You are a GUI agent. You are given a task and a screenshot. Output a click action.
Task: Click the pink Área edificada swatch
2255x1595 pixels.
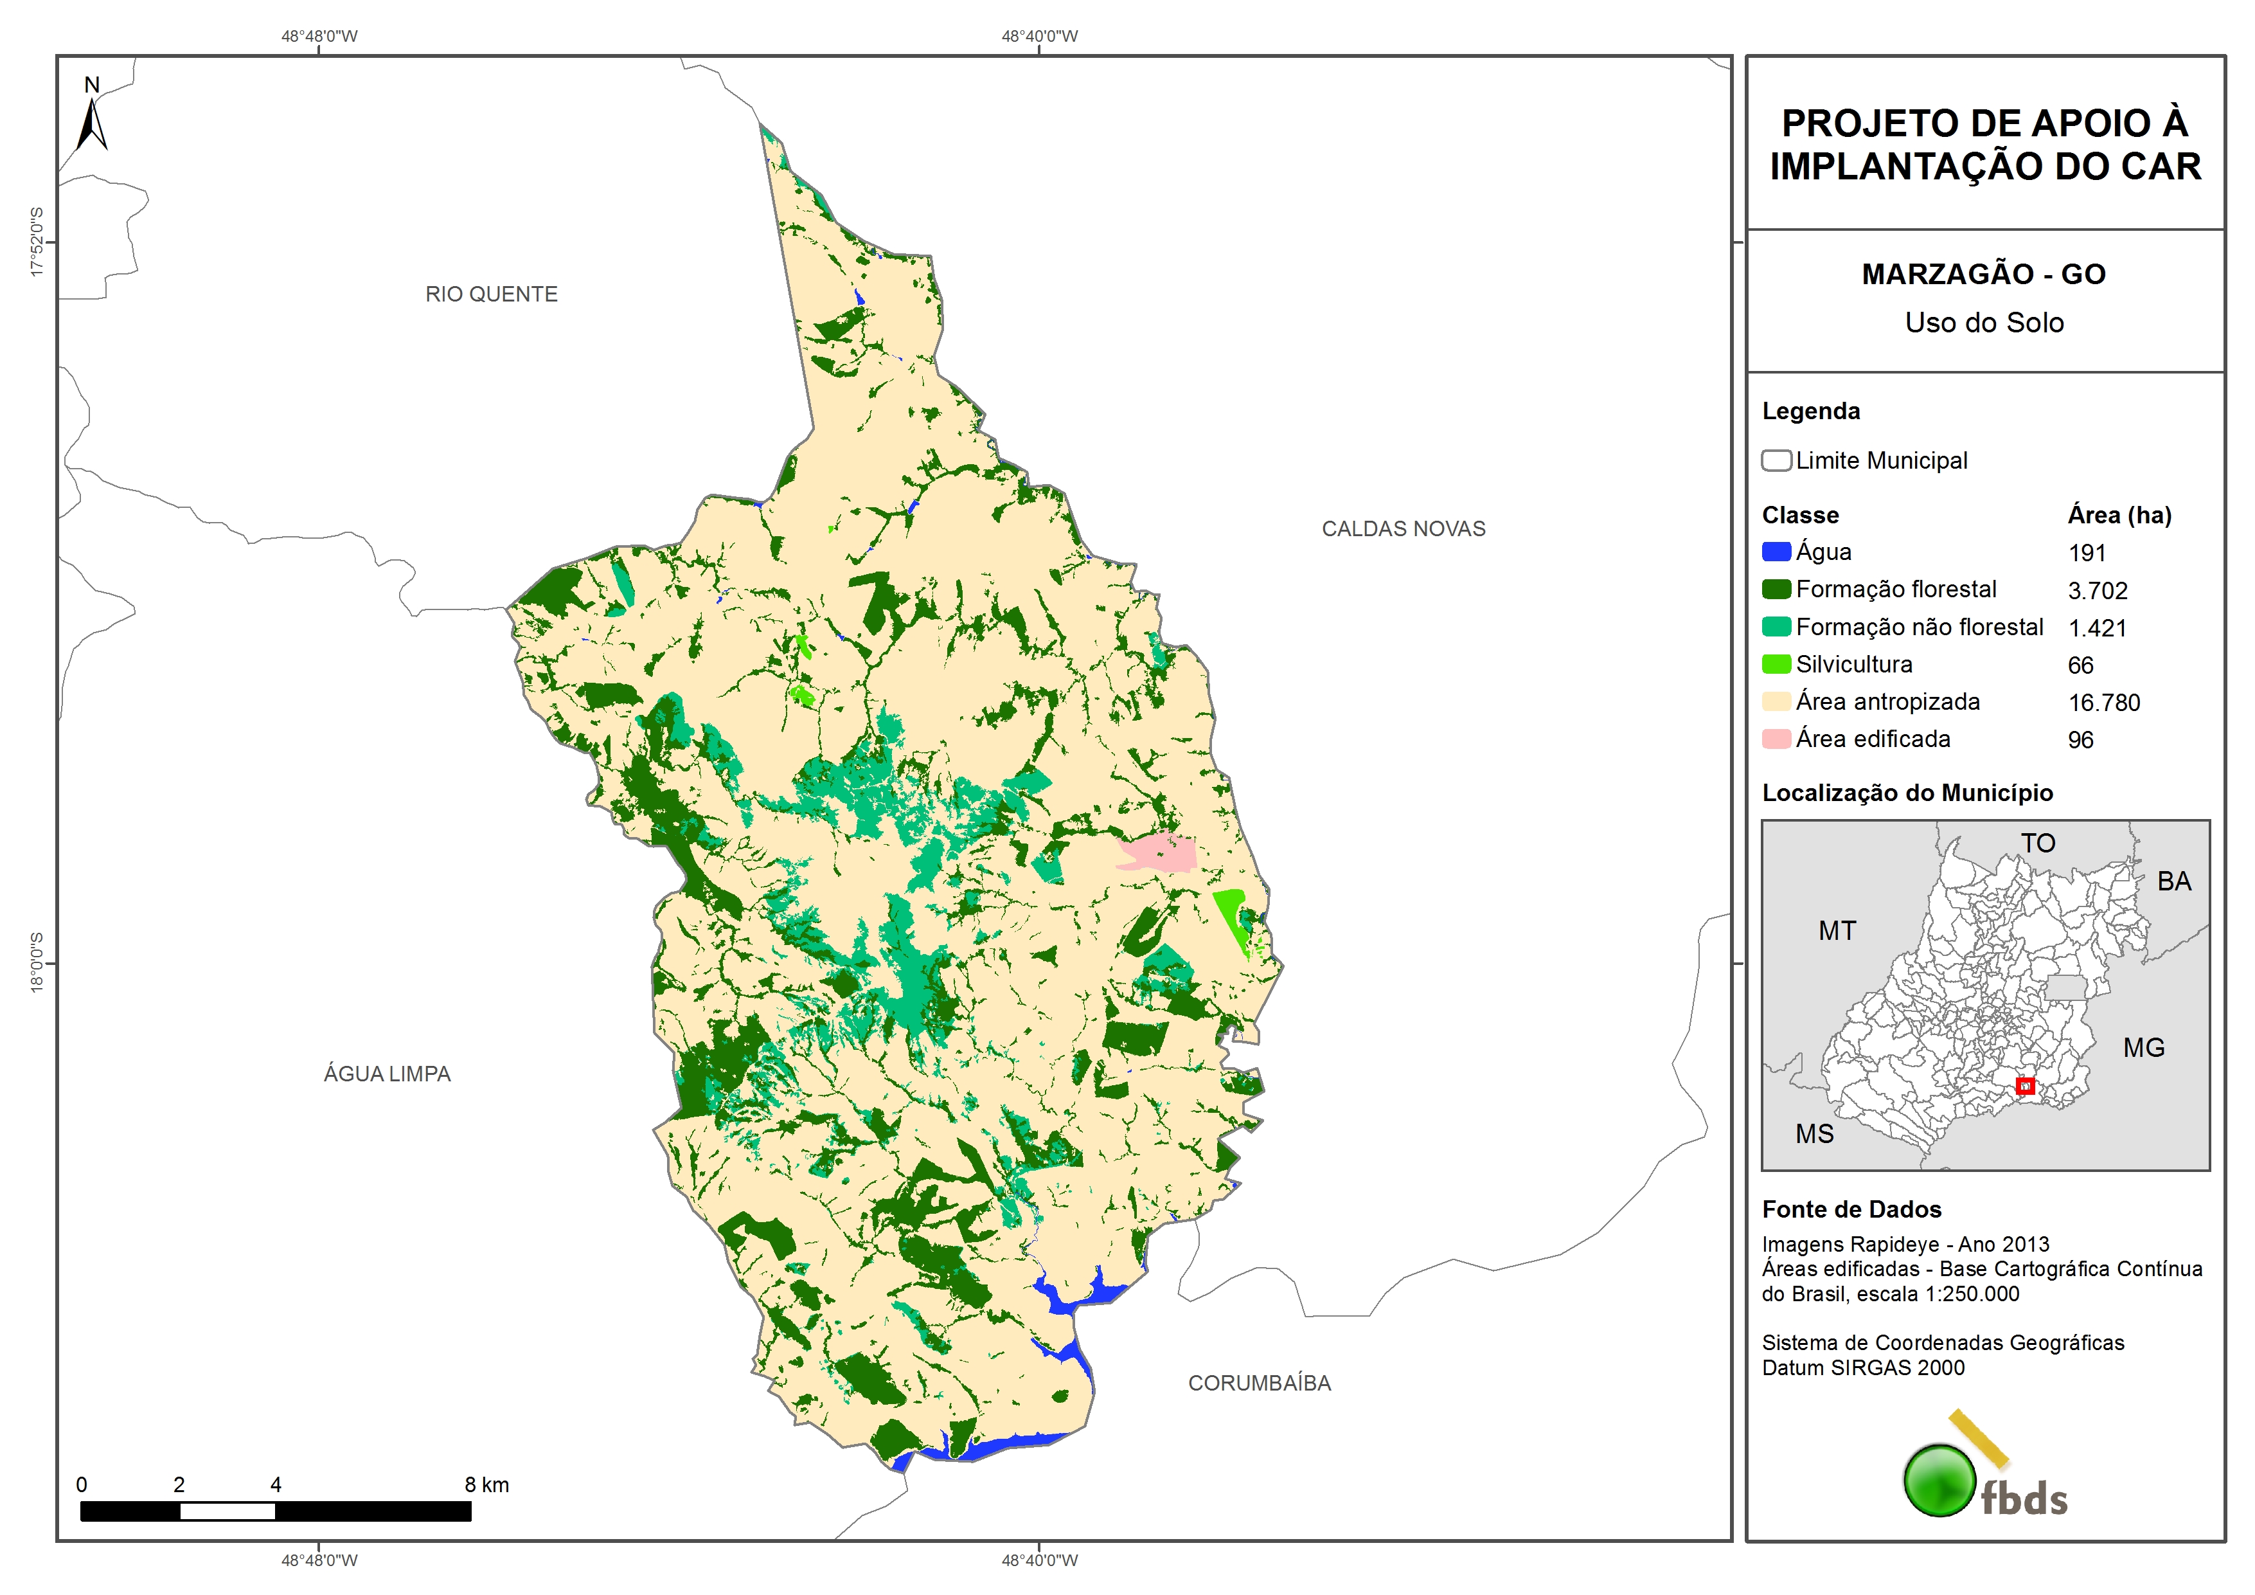(1776, 739)
